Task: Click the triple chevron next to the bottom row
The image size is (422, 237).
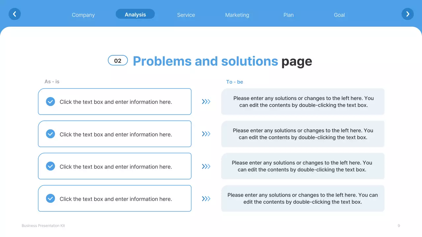Action: 206,198
